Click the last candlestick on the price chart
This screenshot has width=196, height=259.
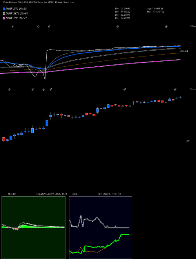[180, 97]
